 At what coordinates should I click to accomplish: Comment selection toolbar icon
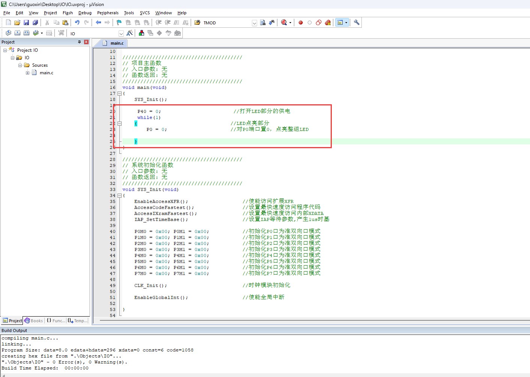coord(177,23)
